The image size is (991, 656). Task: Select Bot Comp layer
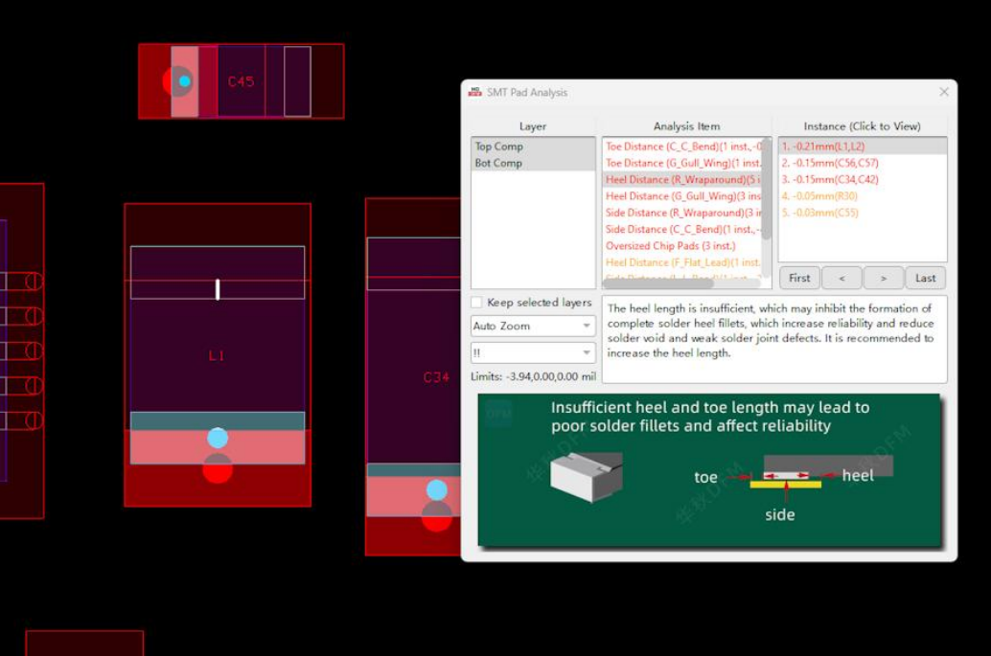point(499,163)
